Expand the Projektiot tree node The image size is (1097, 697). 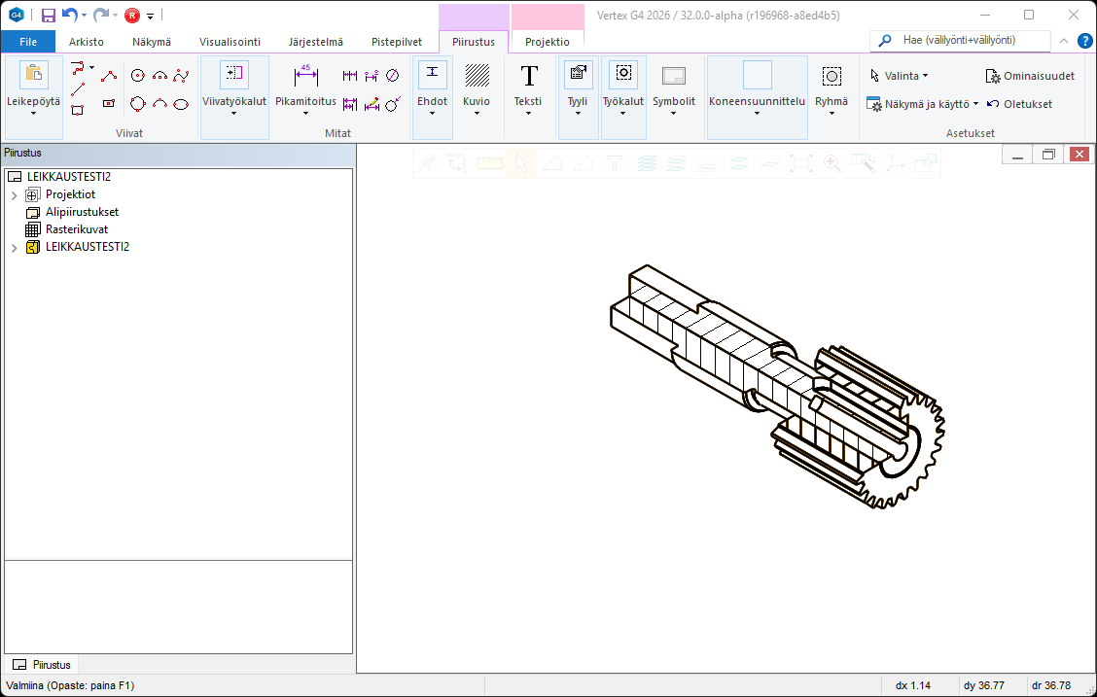click(x=14, y=195)
